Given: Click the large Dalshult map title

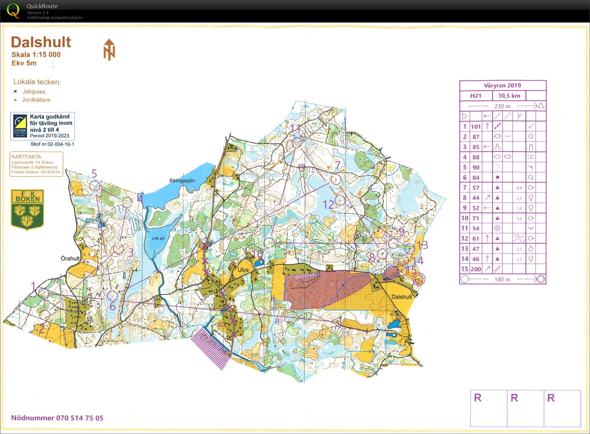Looking at the screenshot, I should click(41, 42).
